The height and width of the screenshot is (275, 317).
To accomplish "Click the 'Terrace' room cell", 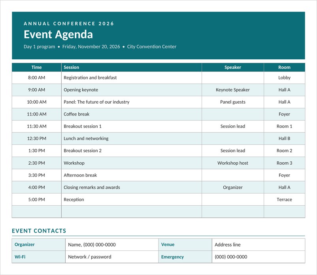I will [x=284, y=199].
